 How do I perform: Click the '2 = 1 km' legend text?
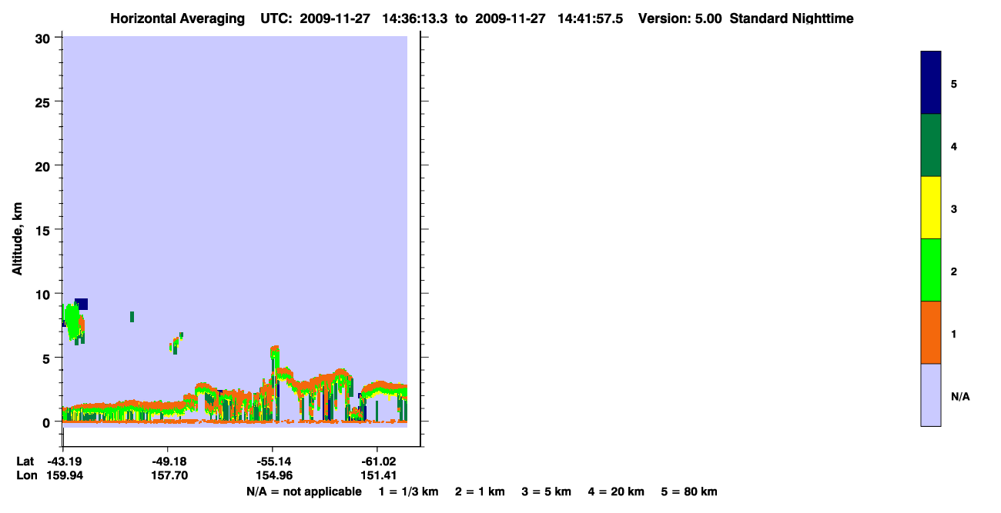480,491
